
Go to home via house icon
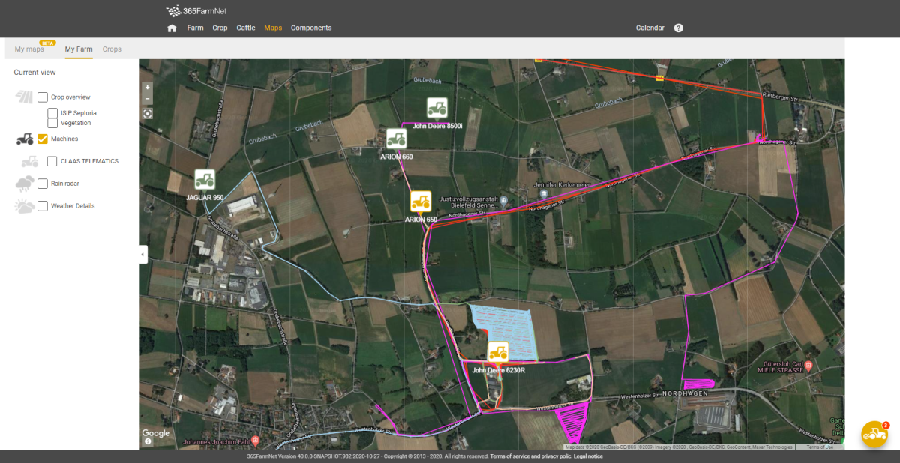[x=172, y=28]
